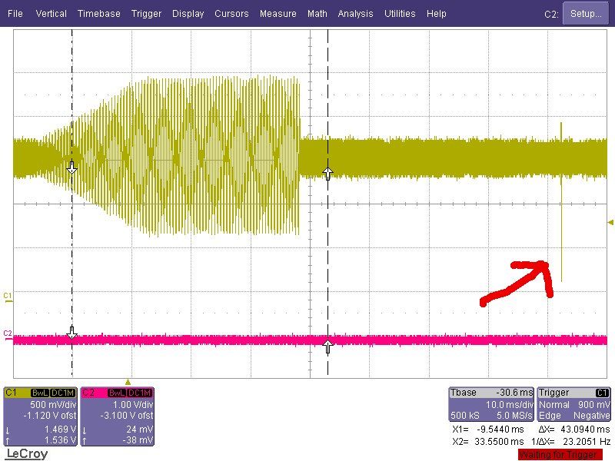
Task: Click the Edge trigger type text
Action: pyautogui.click(x=550, y=416)
